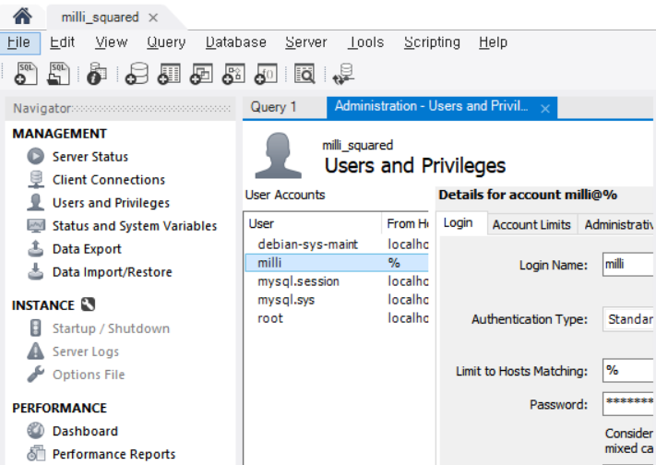Image resolution: width=656 pixels, height=465 pixels.
Task: Open the Edit menu
Action: pos(62,42)
